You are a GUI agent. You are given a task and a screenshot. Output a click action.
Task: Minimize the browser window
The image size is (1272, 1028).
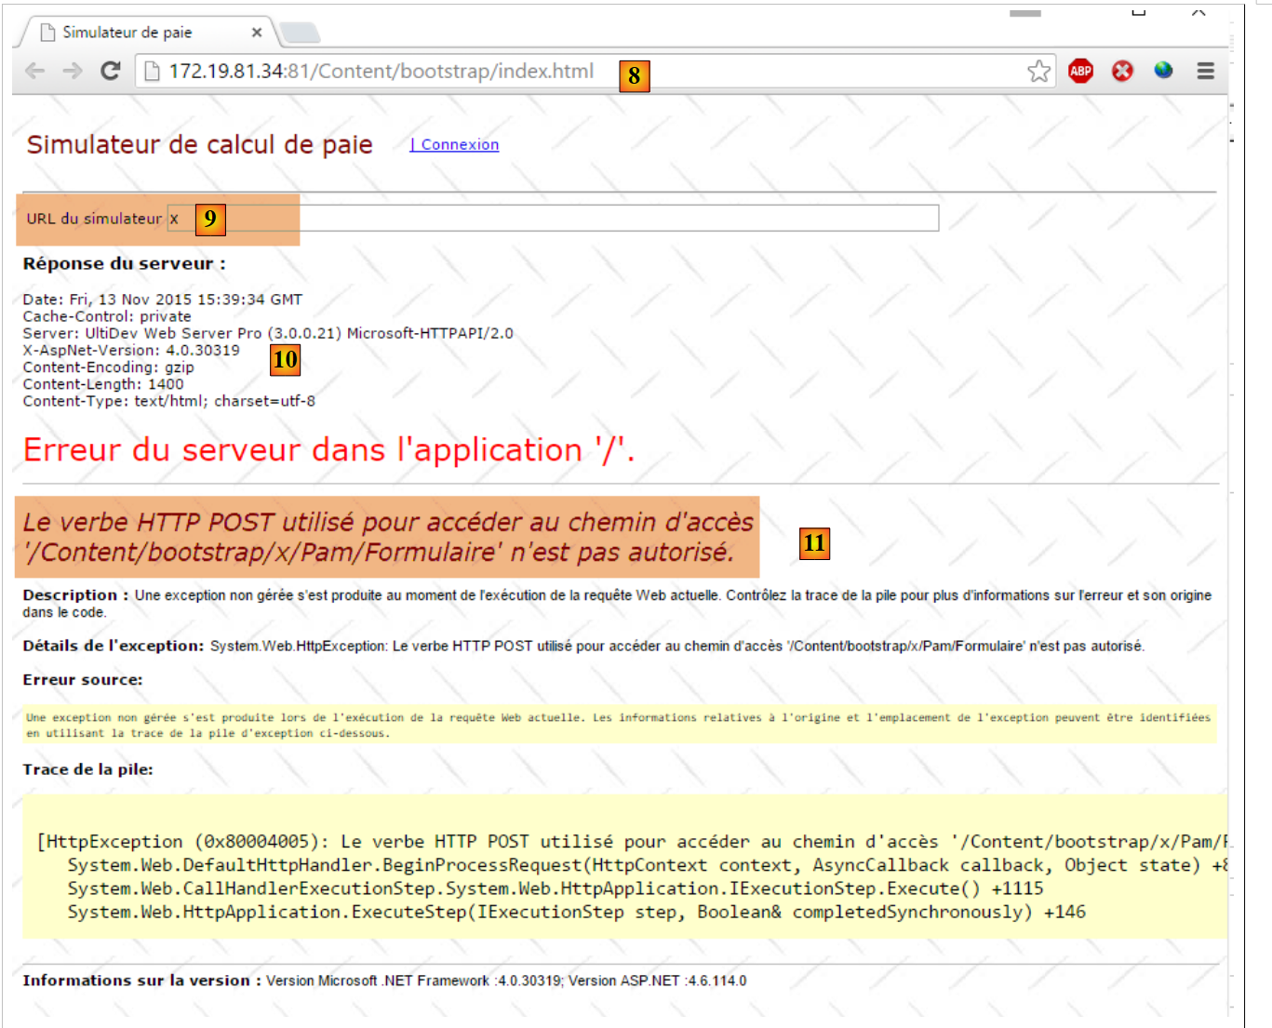[x=1024, y=13]
